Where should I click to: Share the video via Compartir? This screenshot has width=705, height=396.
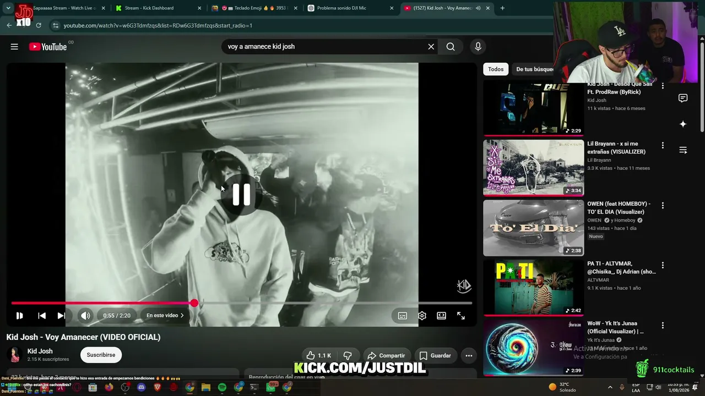[x=386, y=356]
